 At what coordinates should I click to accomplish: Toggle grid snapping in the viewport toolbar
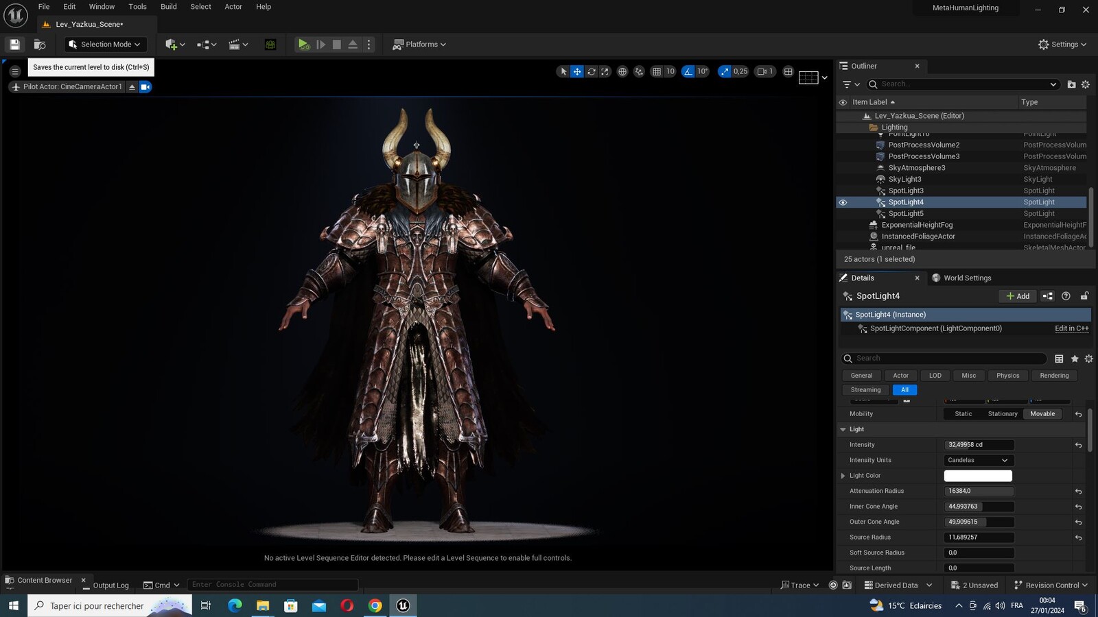[x=657, y=71]
